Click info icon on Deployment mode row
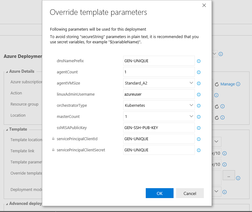The height and width of the screenshot is (212, 252). (x=225, y=192)
